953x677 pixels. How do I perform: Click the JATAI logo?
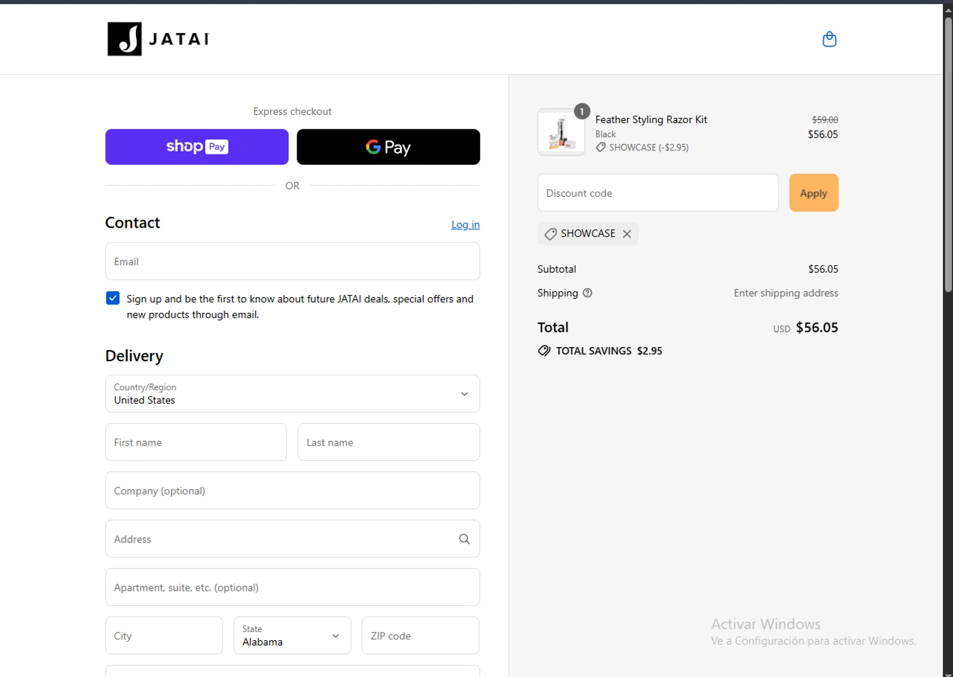click(x=158, y=39)
